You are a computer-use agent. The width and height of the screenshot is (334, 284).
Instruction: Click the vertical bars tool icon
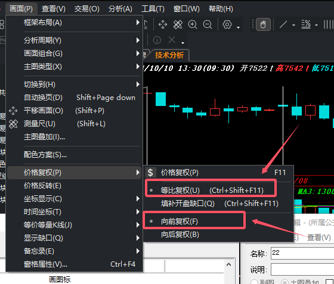coord(328,24)
